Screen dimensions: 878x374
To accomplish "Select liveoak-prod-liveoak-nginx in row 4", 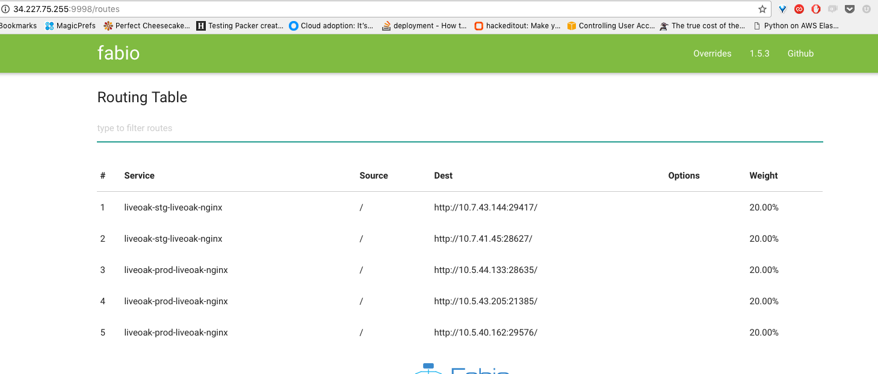I will coord(176,301).
